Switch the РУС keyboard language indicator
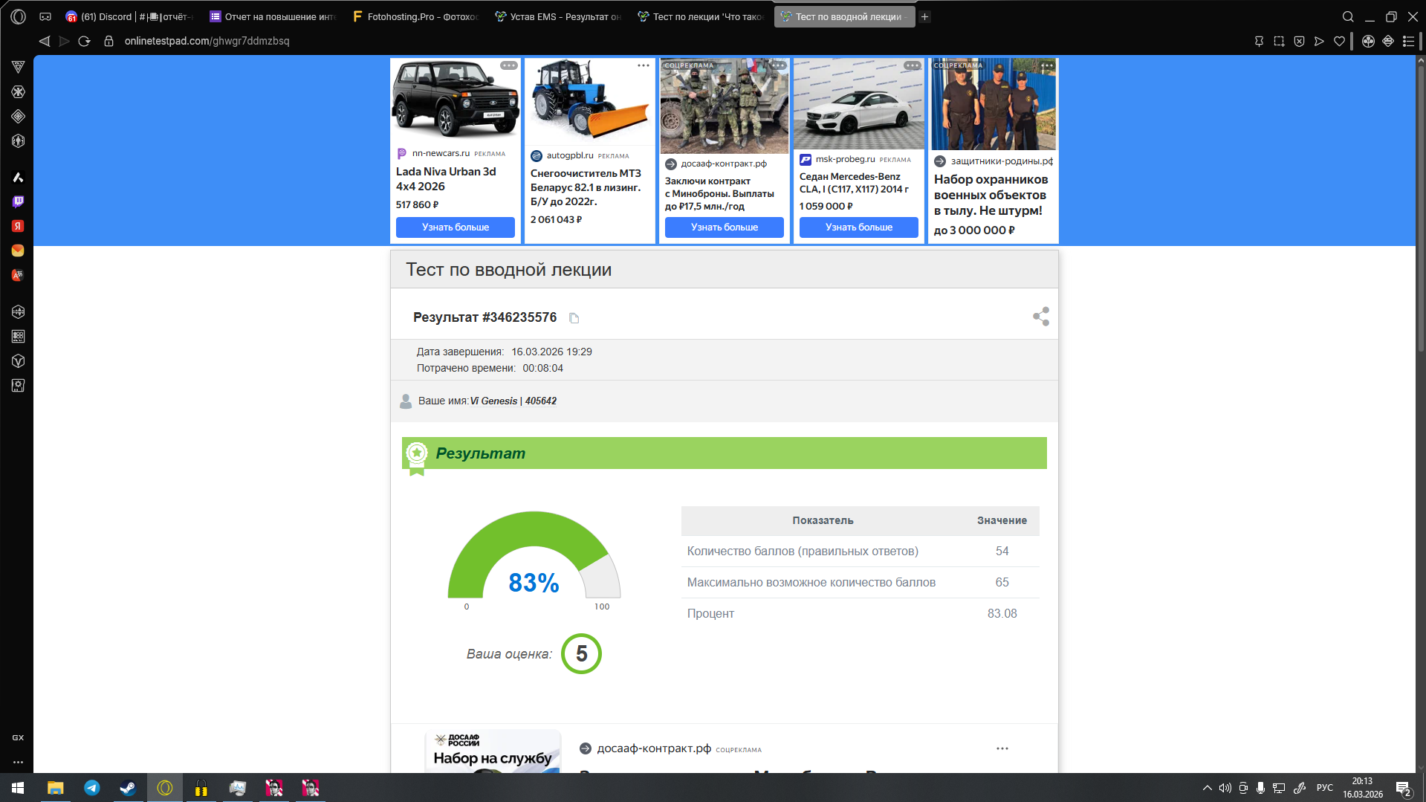The height and width of the screenshot is (802, 1426). pos(1324,788)
